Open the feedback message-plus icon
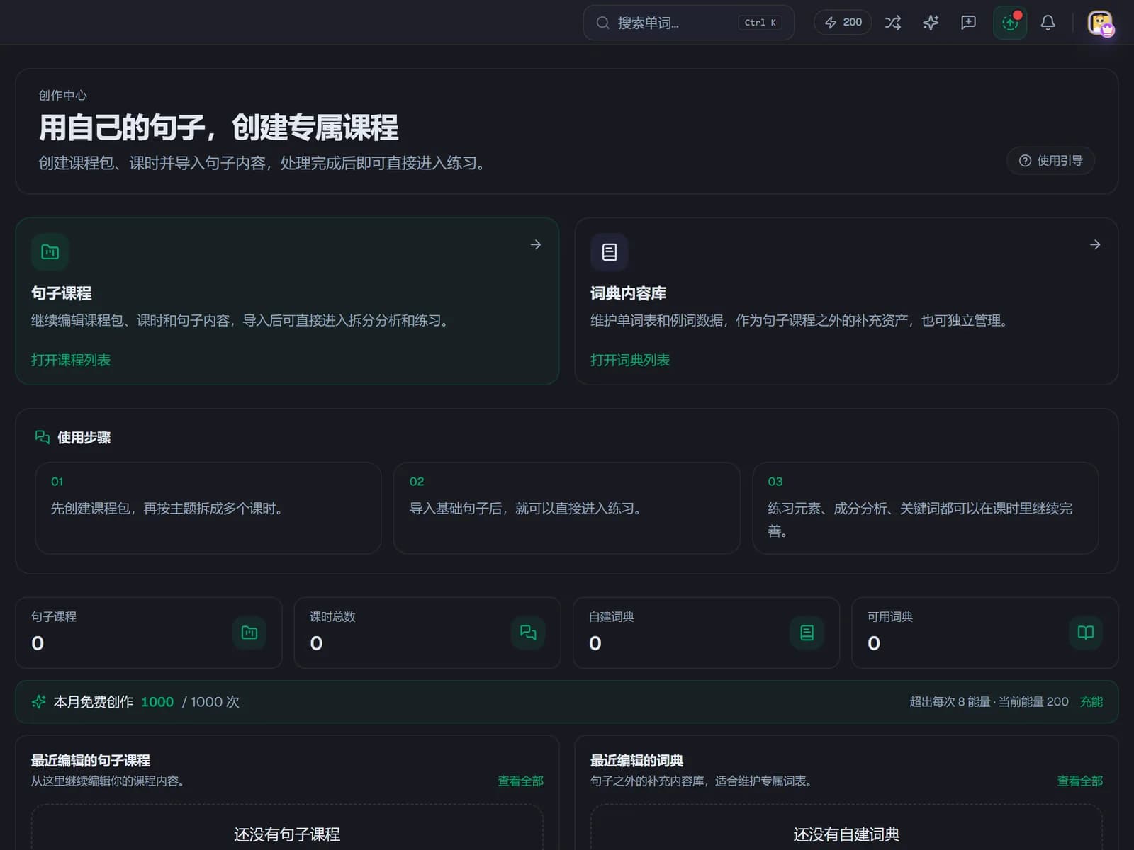 pos(968,23)
